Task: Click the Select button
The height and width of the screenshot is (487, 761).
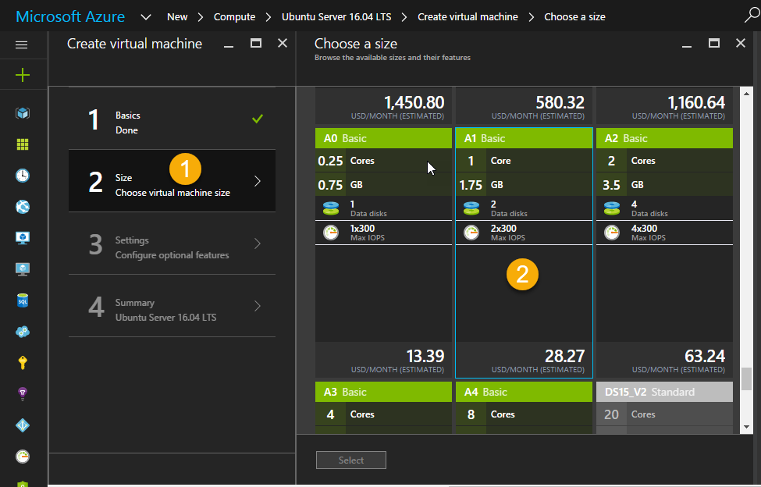Action: pos(351,460)
